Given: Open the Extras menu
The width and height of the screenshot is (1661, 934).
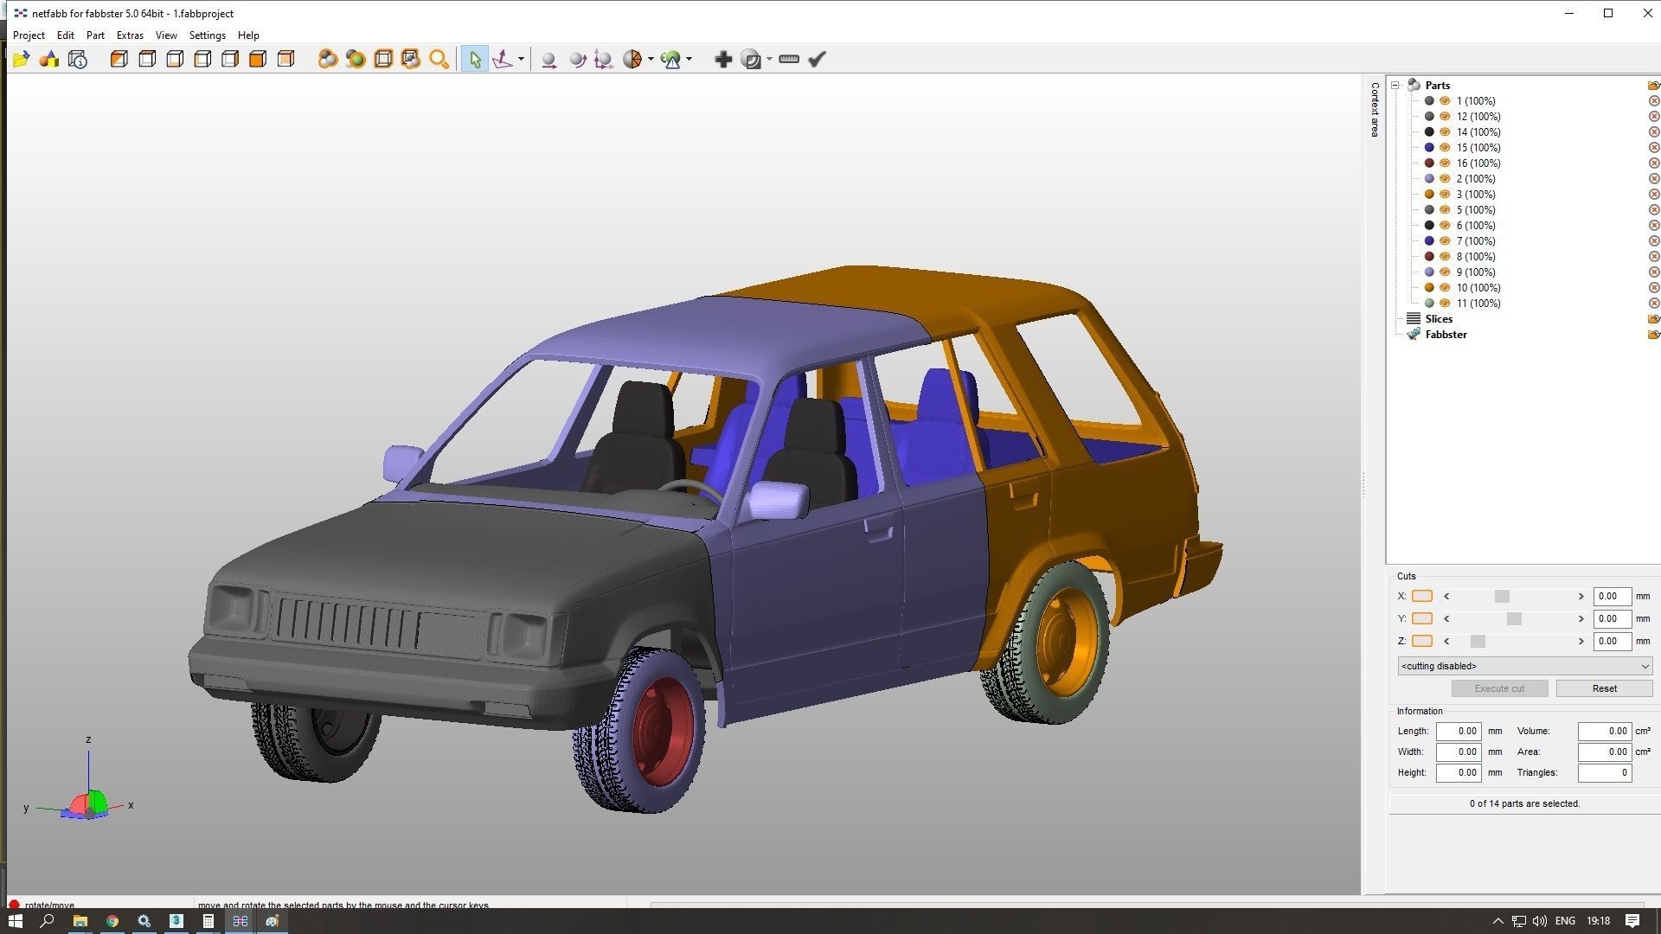Looking at the screenshot, I should point(130,35).
